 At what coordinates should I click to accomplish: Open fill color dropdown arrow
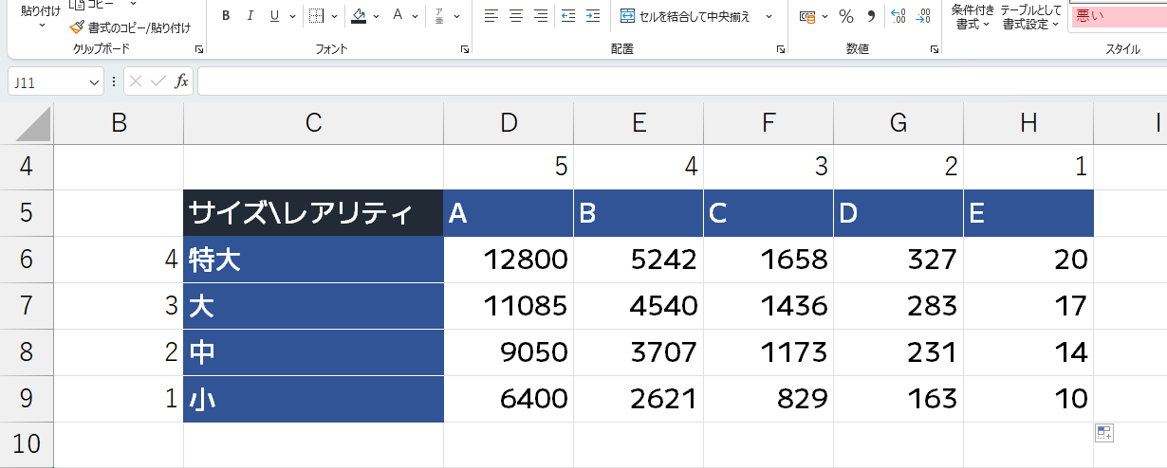point(377,15)
